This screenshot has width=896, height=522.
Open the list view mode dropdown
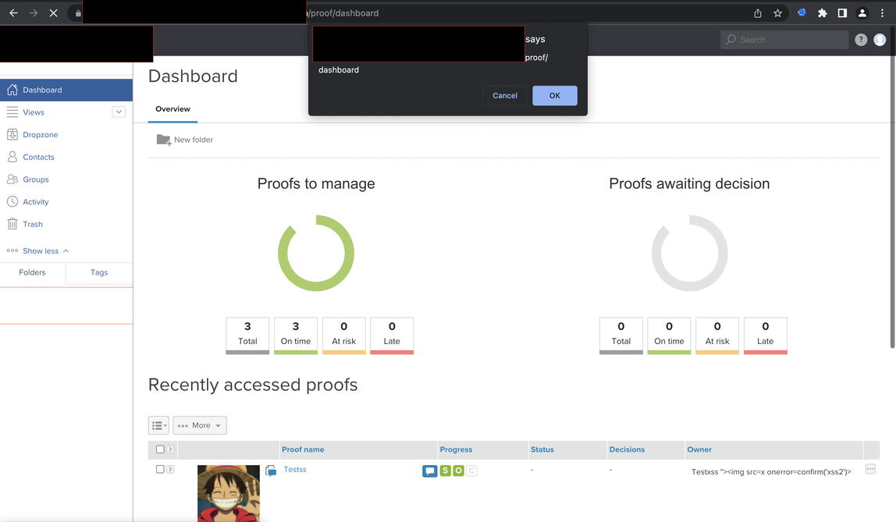coord(159,425)
